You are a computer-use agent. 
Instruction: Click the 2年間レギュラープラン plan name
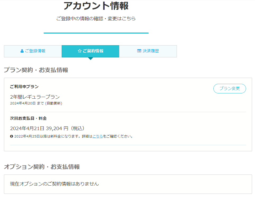(x=35, y=97)
